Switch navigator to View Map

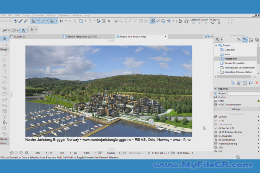[x=244, y=40]
